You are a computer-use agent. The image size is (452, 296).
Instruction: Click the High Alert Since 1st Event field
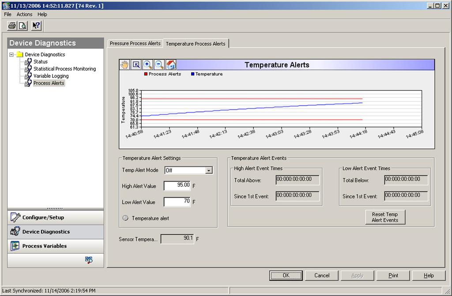(297, 196)
